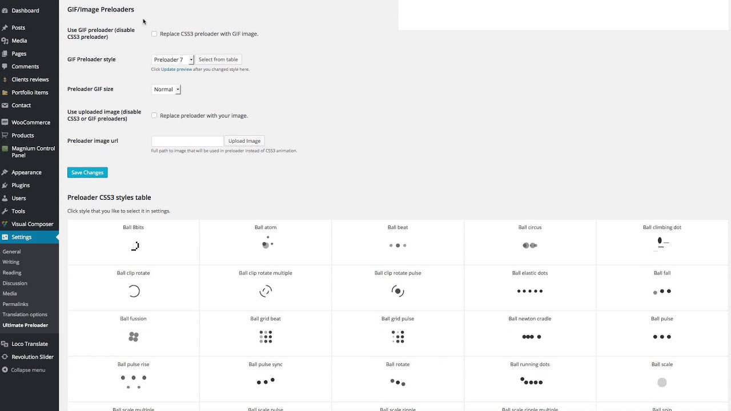Open the GIF Preloader style dropdown
Image resolution: width=731 pixels, height=411 pixels.
[172, 59]
